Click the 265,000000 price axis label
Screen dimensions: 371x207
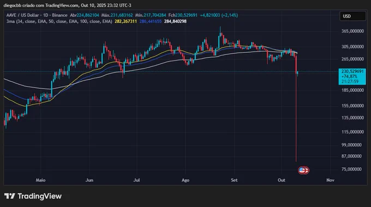pos(352,59)
